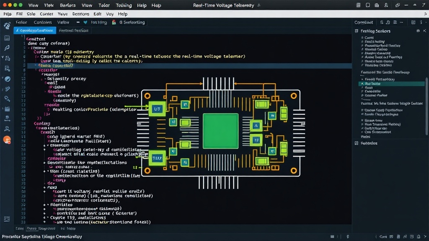Click the red-green icon beside Seelorling toolbar label

[x=114, y=23]
